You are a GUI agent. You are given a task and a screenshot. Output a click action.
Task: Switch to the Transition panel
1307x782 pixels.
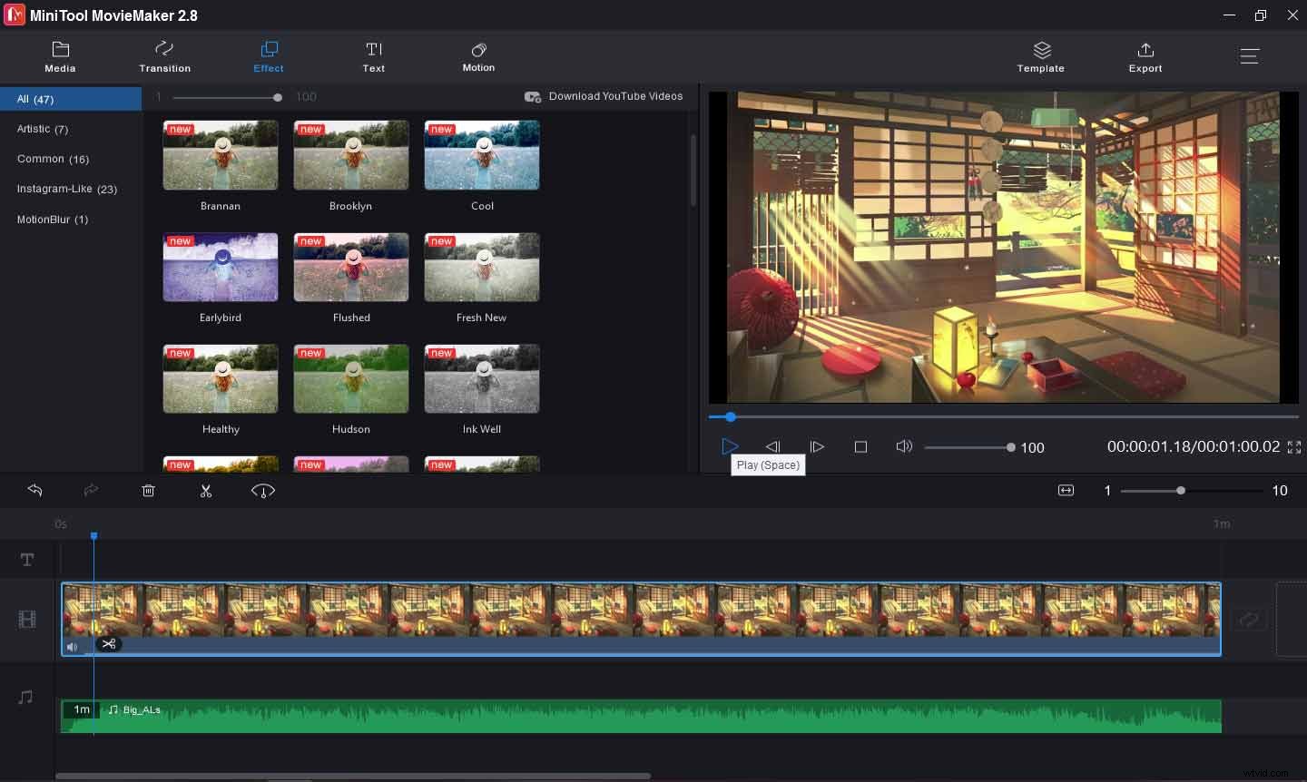164,56
